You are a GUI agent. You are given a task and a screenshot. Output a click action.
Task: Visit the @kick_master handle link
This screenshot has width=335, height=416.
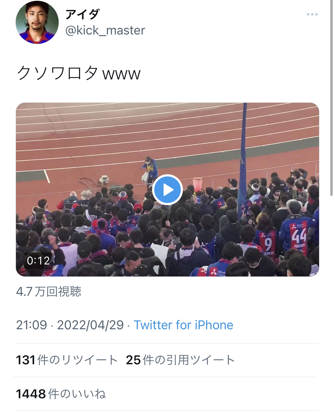coord(105,30)
